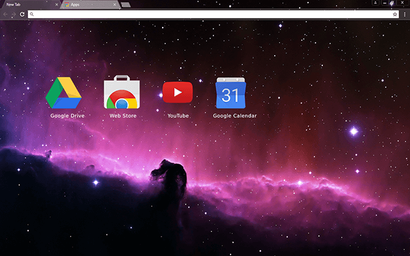Reload the current page
Image resolution: width=410 pixels, height=256 pixels.
[22, 13]
